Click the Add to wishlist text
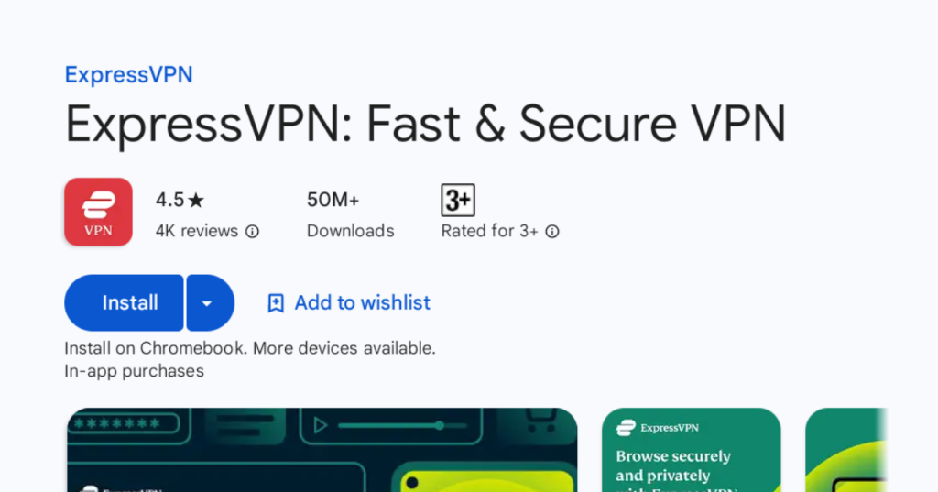This screenshot has height=492, width=938. pos(362,303)
